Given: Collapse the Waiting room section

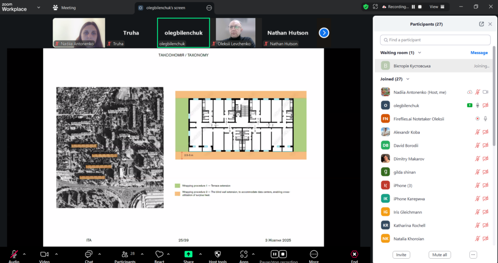Looking at the screenshot, I should (x=419, y=53).
